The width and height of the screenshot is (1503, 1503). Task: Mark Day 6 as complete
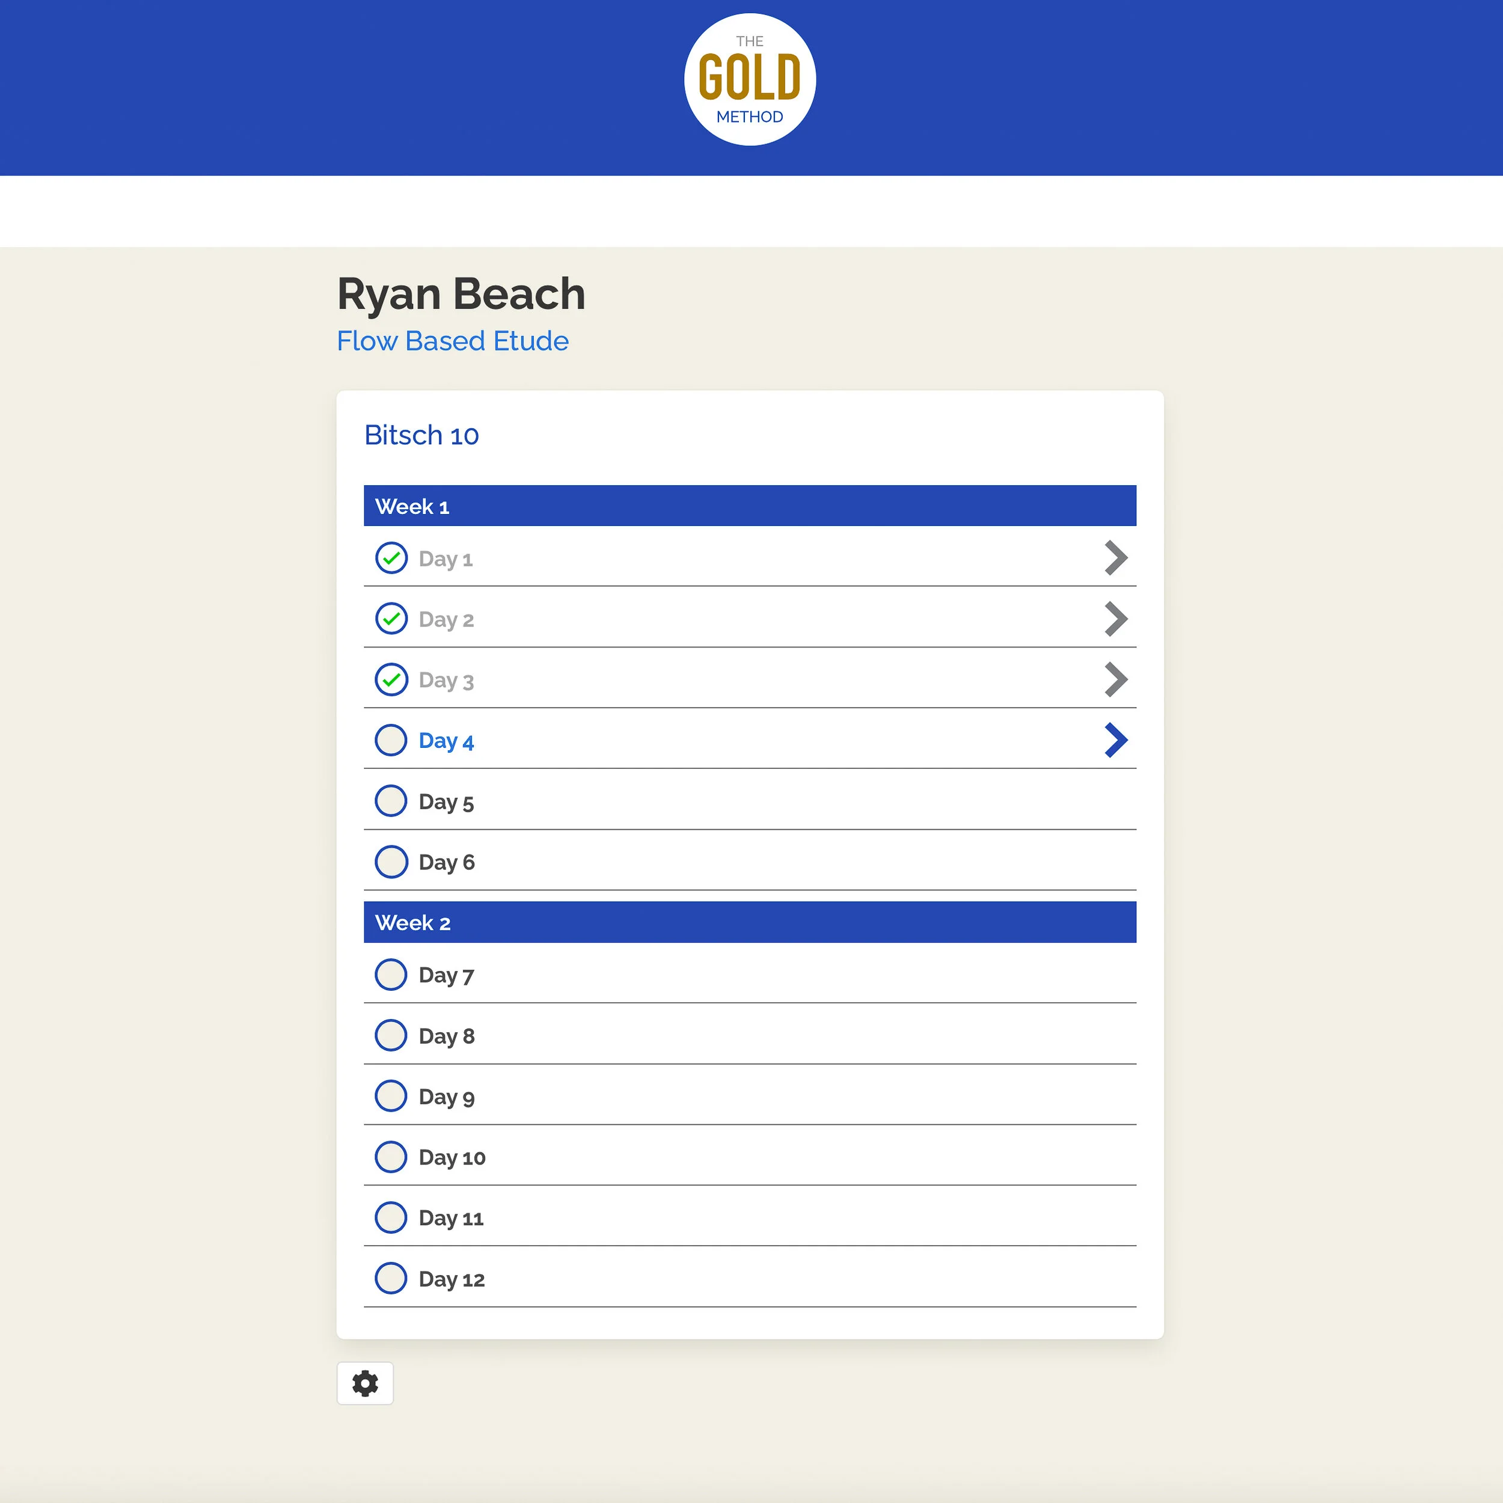point(391,861)
